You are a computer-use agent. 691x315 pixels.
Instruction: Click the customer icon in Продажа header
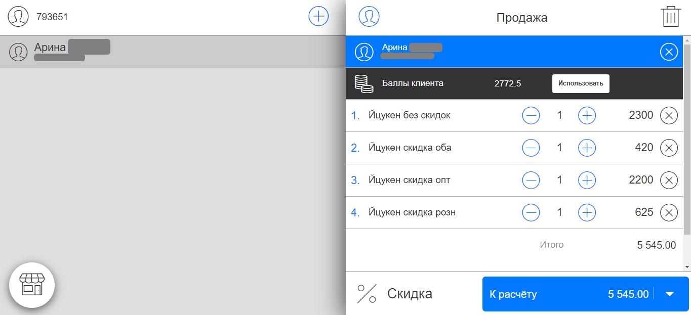pyautogui.click(x=369, y=17)
